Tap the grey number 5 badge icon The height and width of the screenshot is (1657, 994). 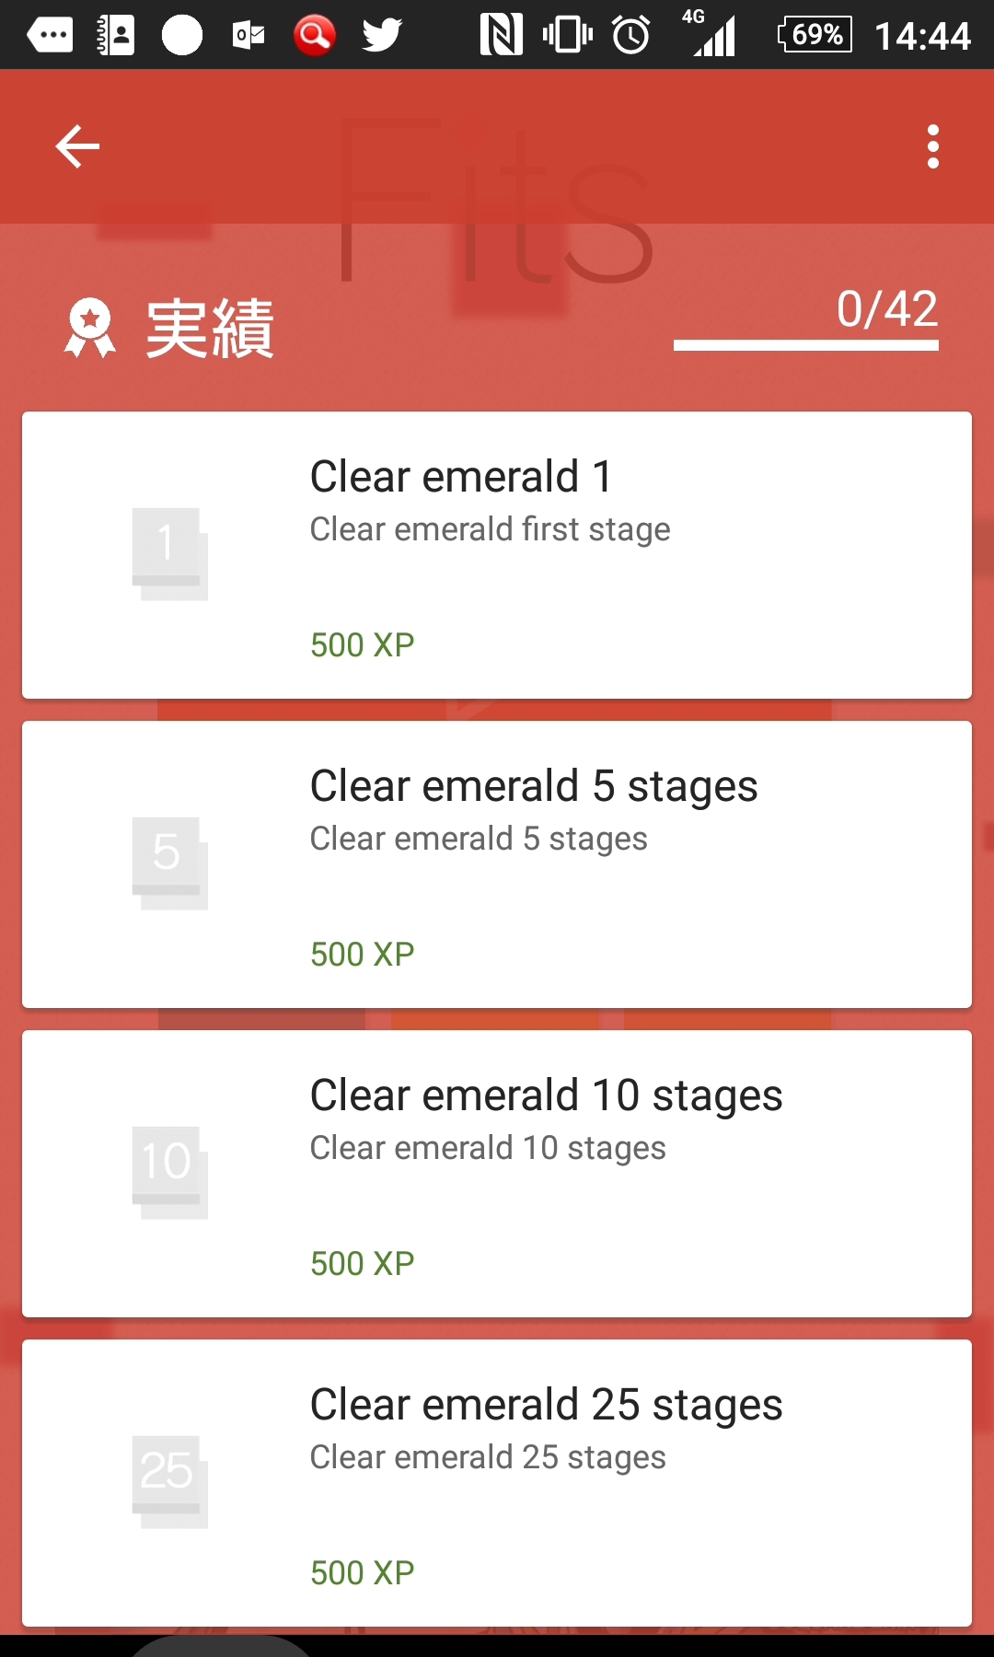coord(169,863)
